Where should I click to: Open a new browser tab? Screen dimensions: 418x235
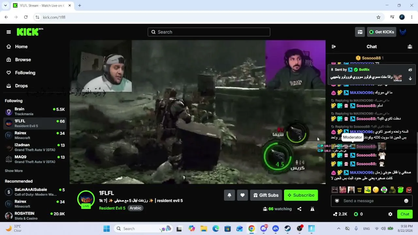(79, 6)
